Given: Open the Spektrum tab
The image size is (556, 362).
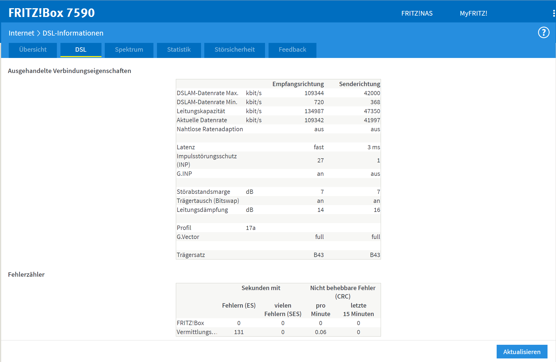Looking at the screenshot, I should 129,50.
